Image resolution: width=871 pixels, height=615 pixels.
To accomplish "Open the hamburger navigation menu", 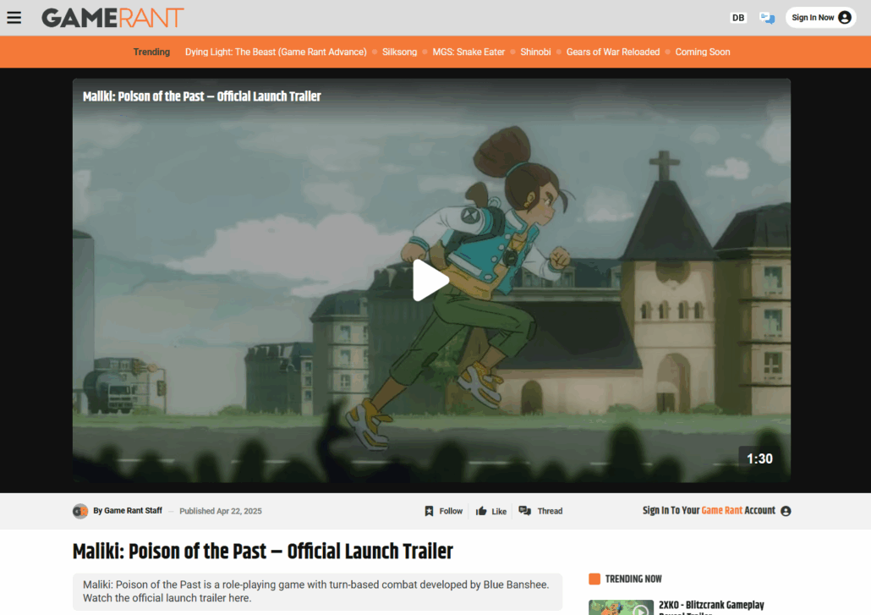I will click(14, 18).
